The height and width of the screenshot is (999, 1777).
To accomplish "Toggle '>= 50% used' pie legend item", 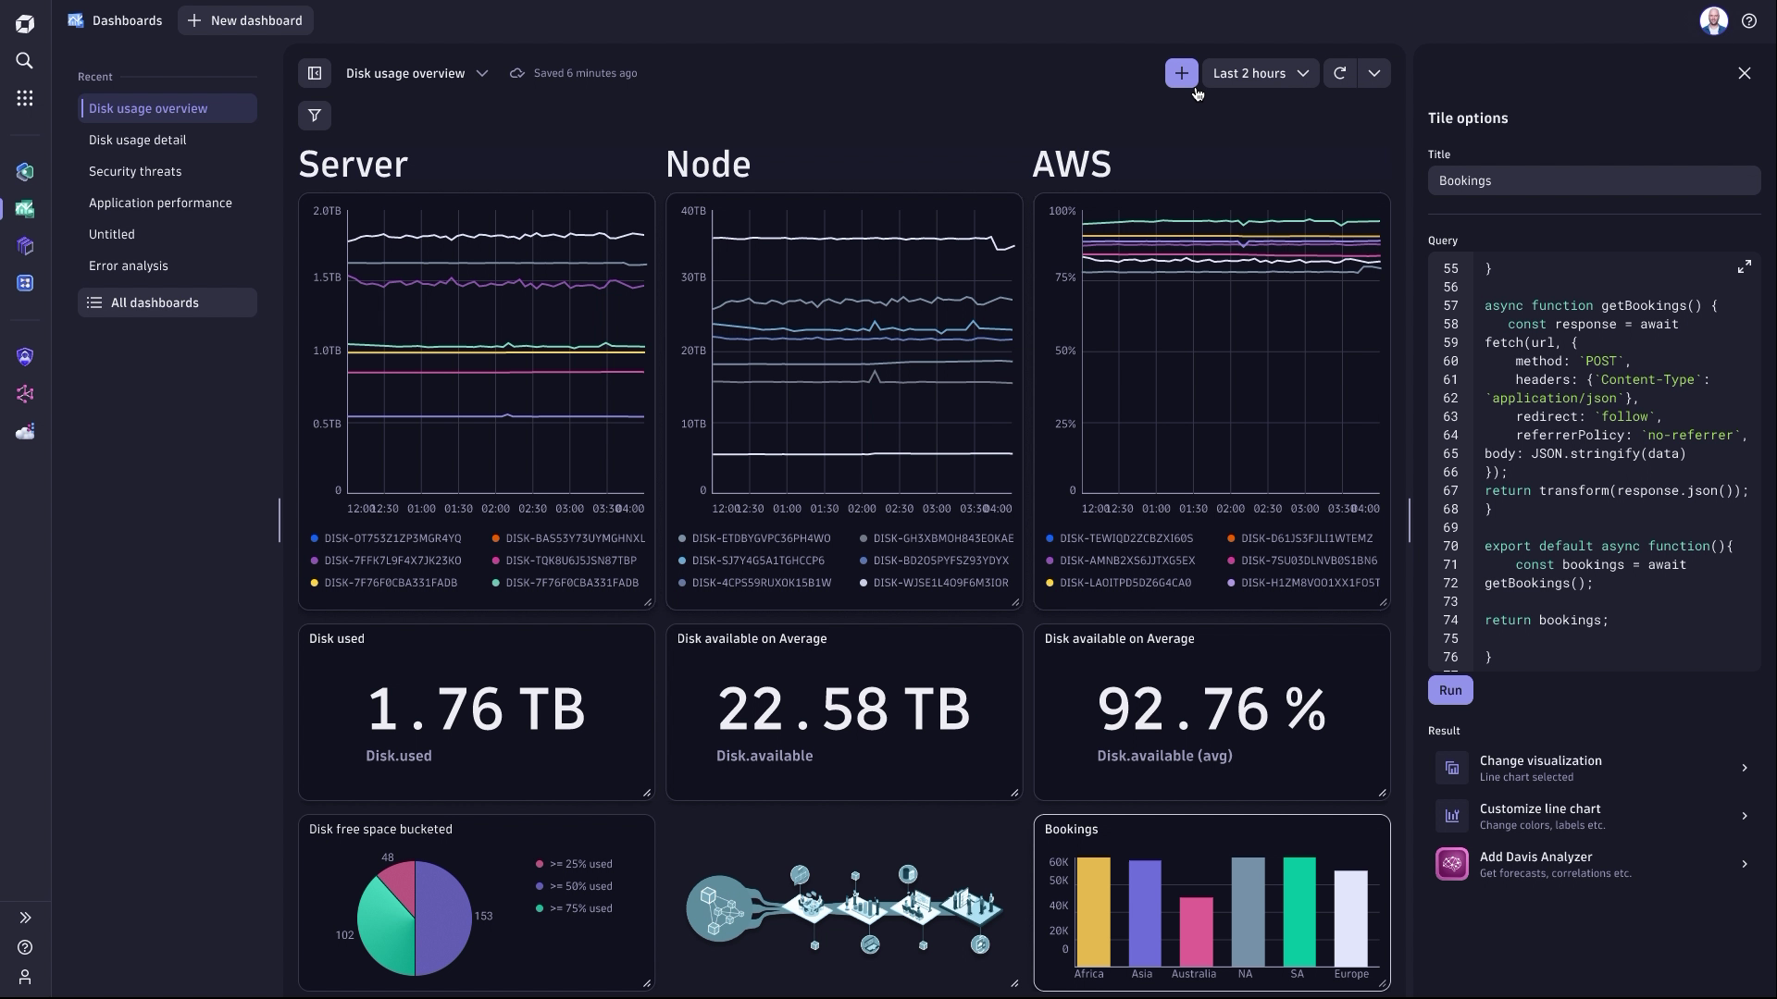I will [580, 886].
